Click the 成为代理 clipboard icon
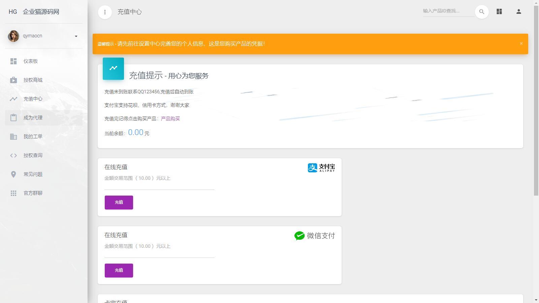 click(13, 118)
